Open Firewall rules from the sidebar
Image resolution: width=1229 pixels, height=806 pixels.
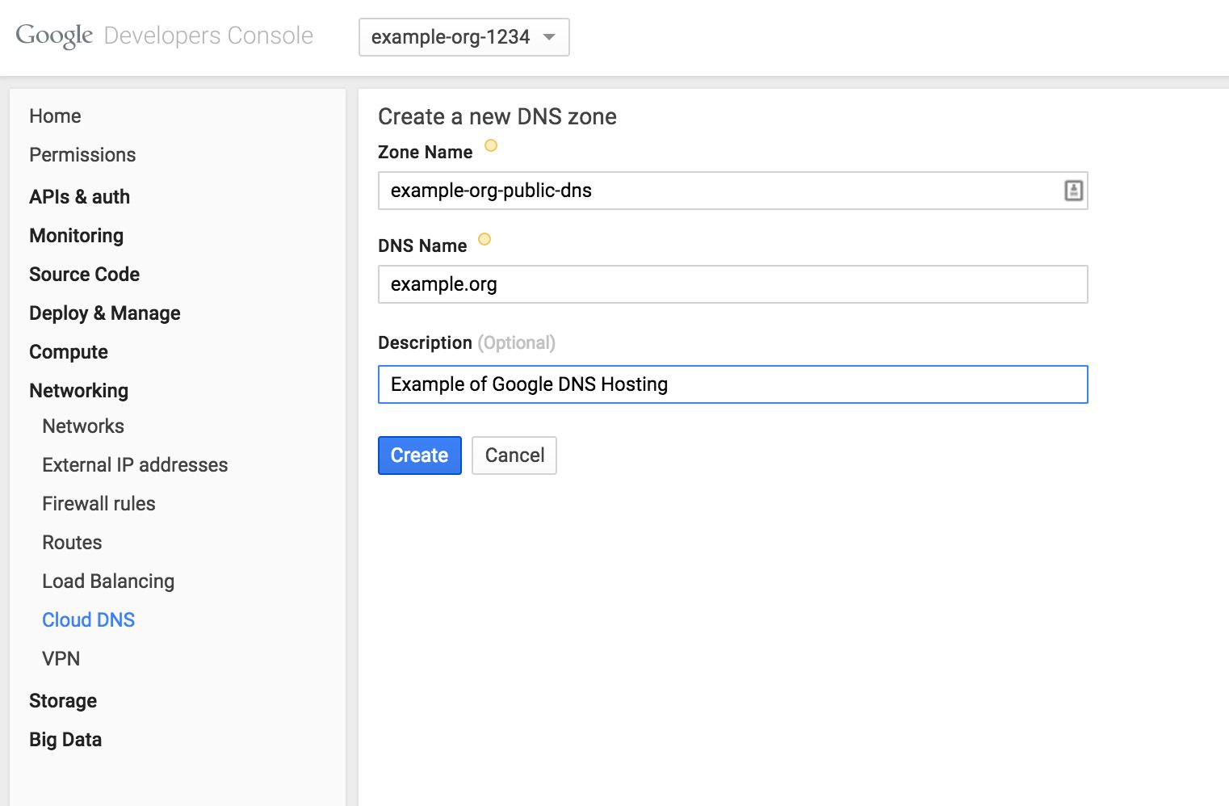coord(99,503)
